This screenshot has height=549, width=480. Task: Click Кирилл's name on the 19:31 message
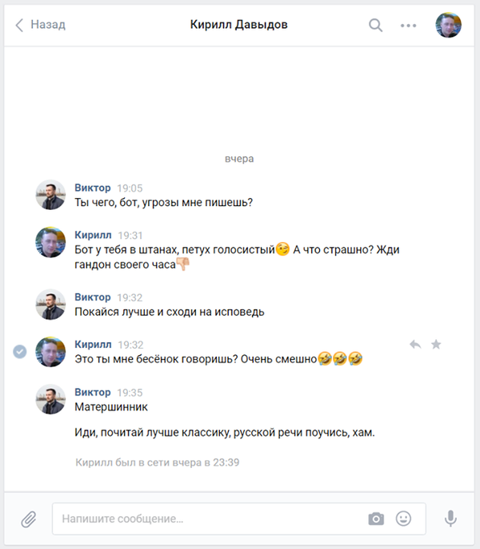(x=93, y=235)
